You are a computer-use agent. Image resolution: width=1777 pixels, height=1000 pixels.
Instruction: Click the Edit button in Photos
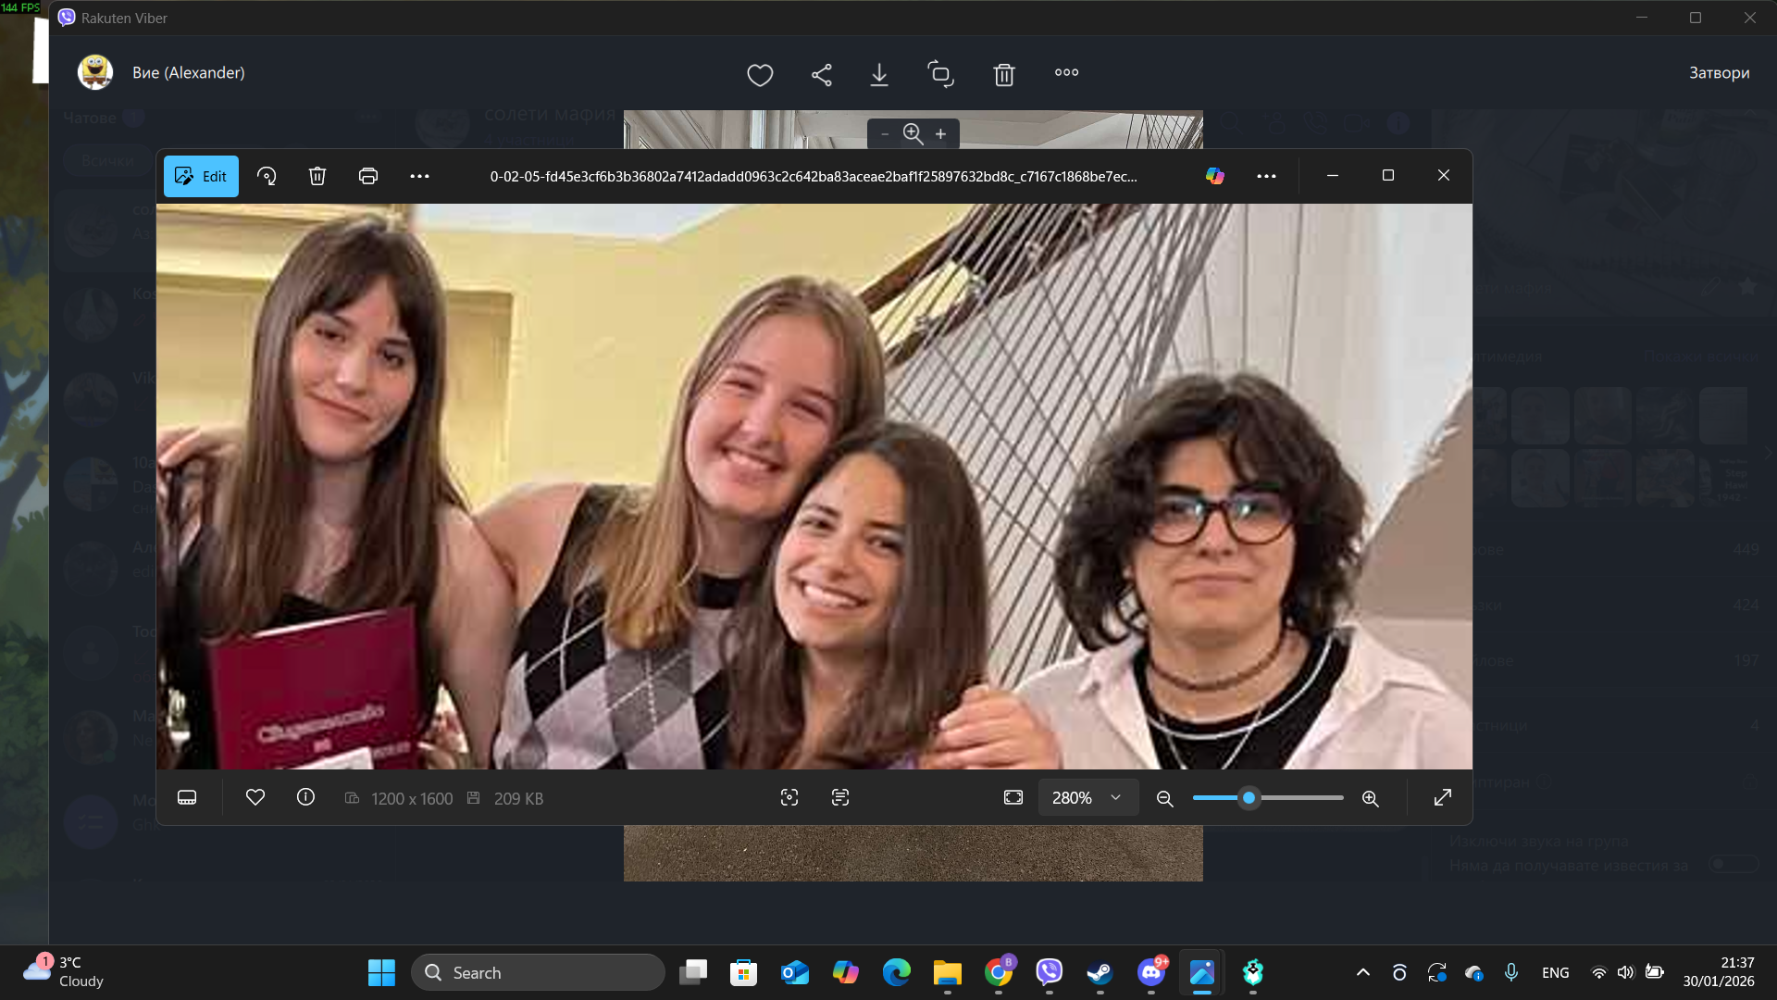[201, 176]
